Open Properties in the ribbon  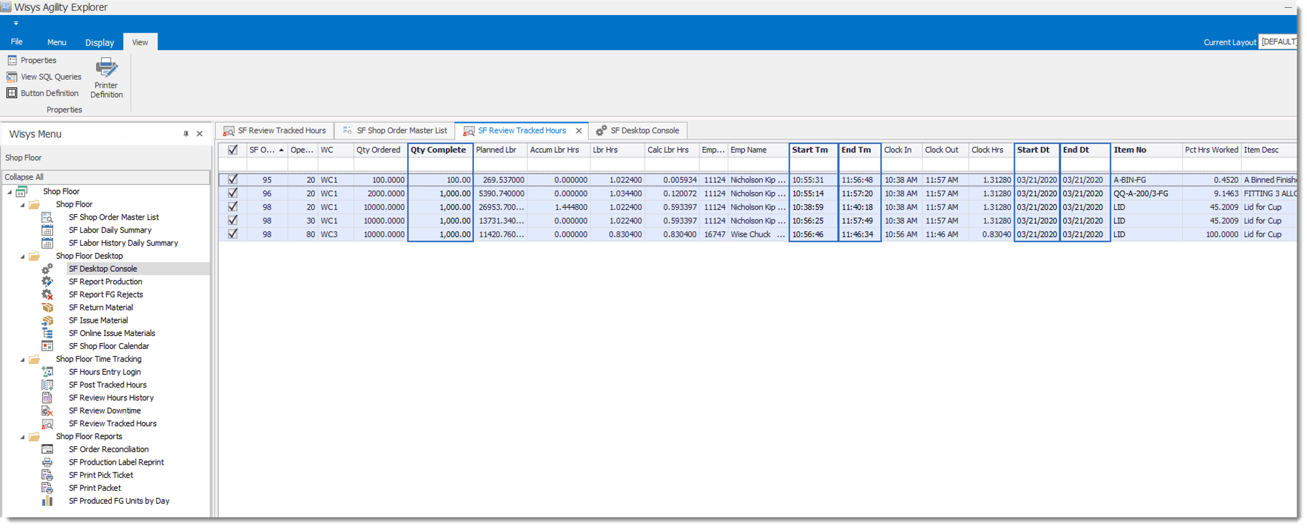32,60
